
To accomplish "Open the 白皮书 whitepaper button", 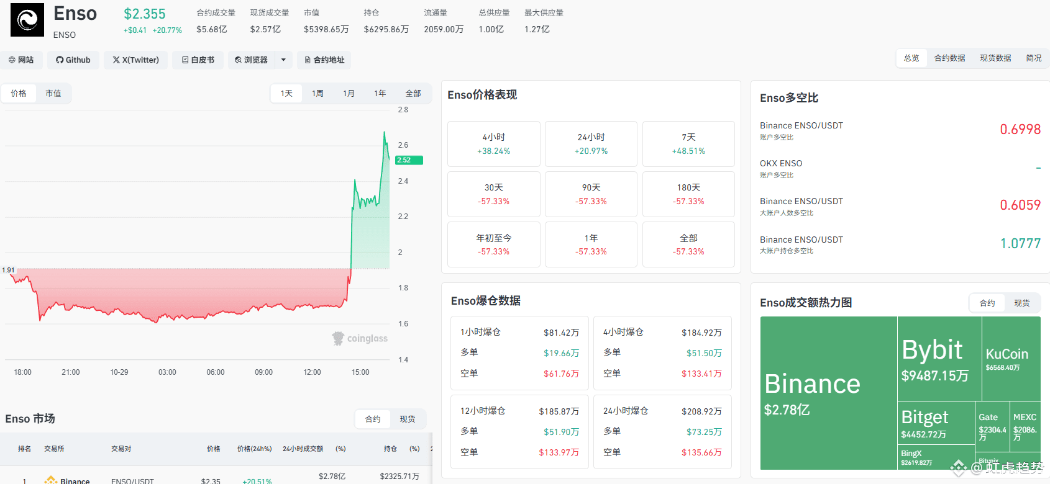I will 198,60.
